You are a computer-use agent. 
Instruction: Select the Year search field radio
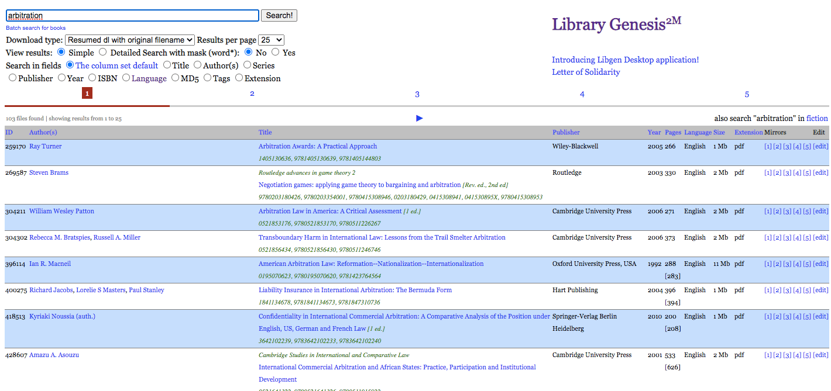[x=61, y=78]
